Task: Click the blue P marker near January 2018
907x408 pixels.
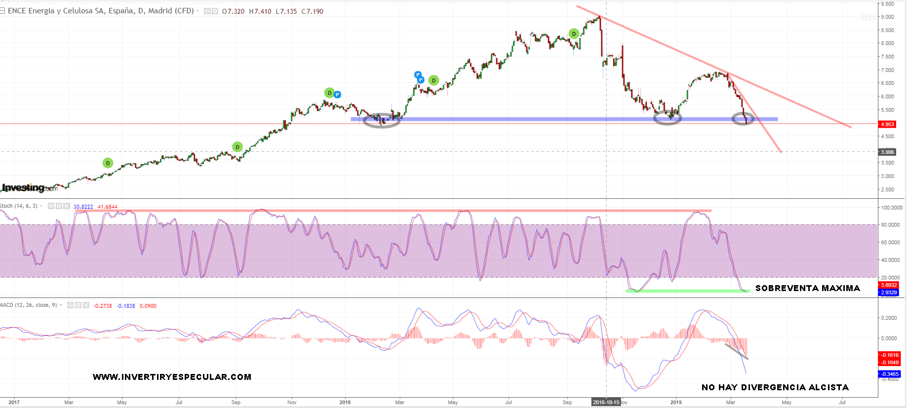Action: click(x=338, y=94)
